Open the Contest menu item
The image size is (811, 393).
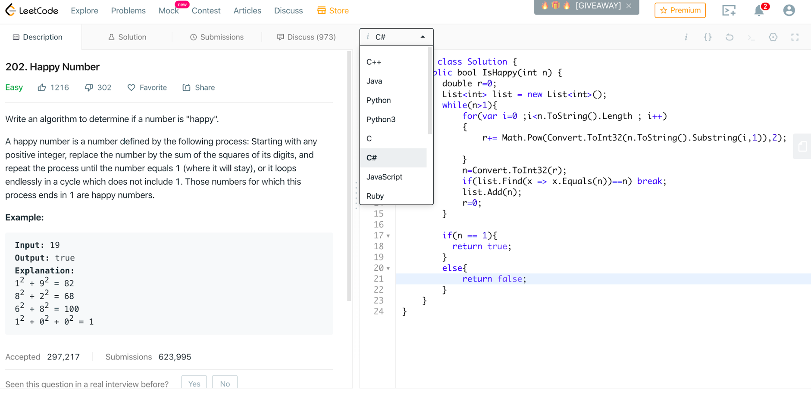coord(206,11)
